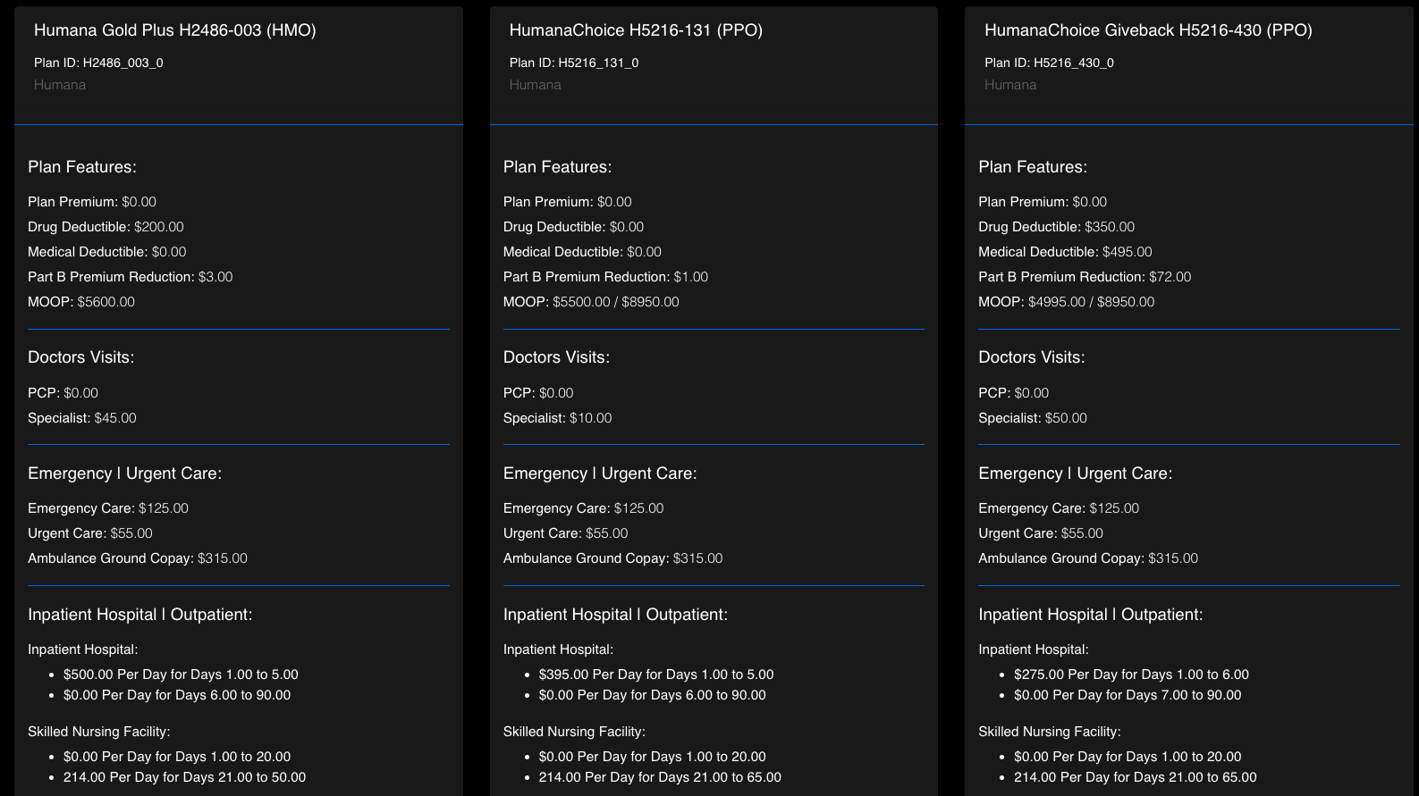Click the Doctors Visits heading in Giveback card

(1032, 357)
